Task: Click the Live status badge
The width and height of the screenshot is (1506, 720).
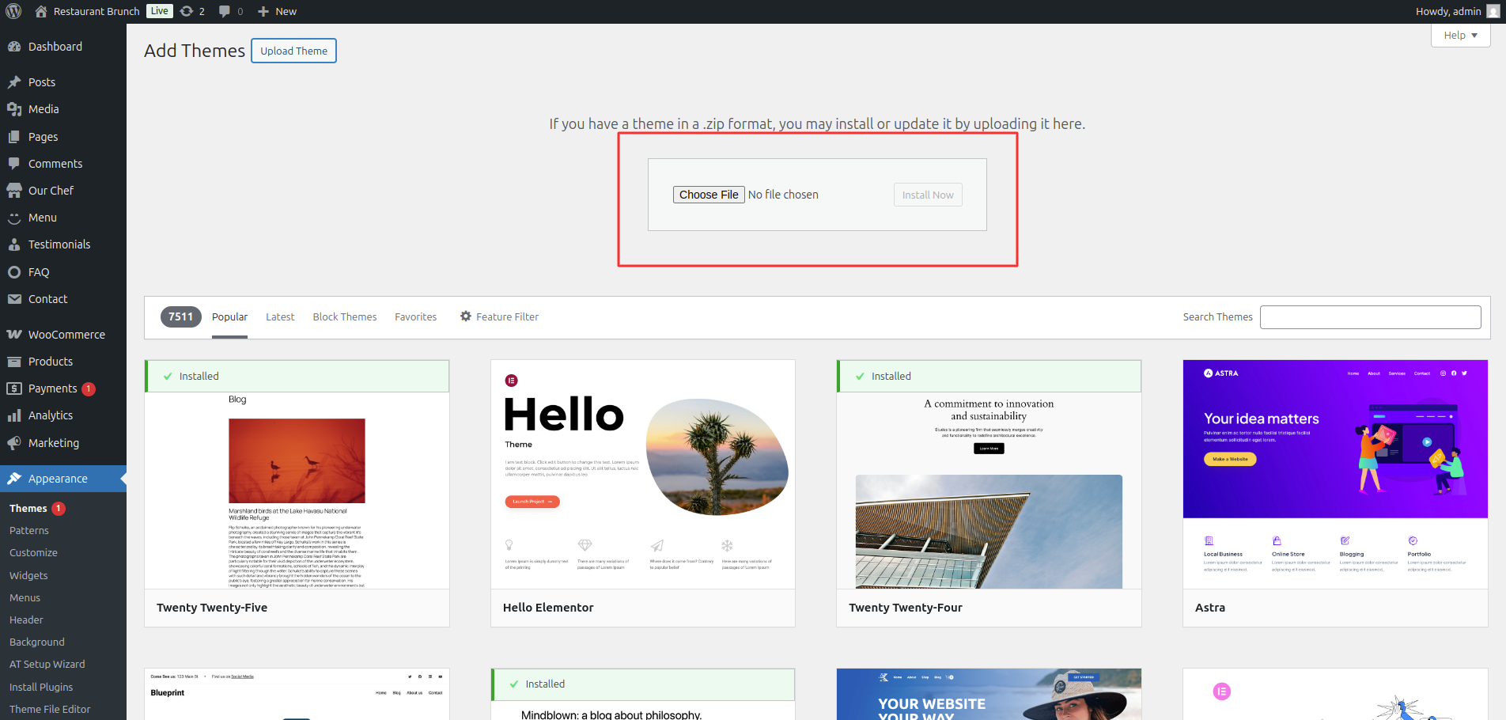Action: tap(160, 11)
